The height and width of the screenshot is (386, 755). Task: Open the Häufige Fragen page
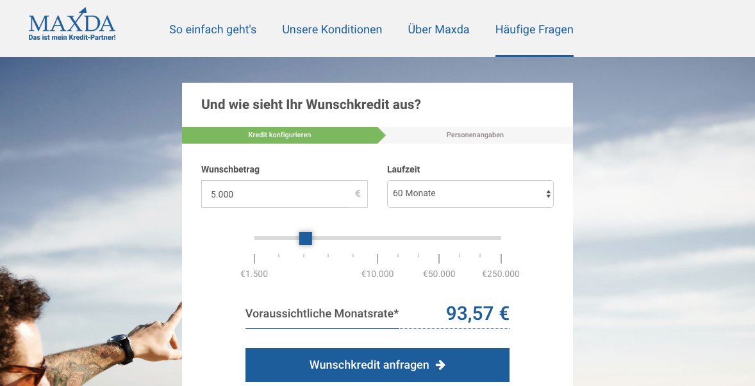tap(534, 29)
